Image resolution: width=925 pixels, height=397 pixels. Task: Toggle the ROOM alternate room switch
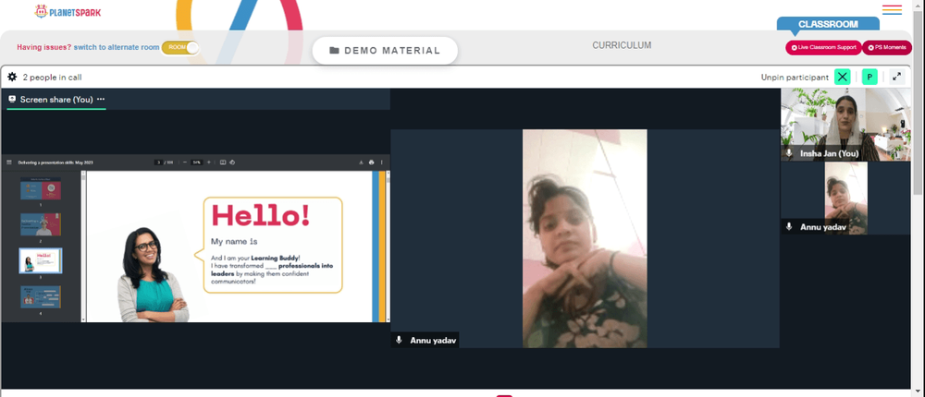pyautogui.click(x=180, y=48)
